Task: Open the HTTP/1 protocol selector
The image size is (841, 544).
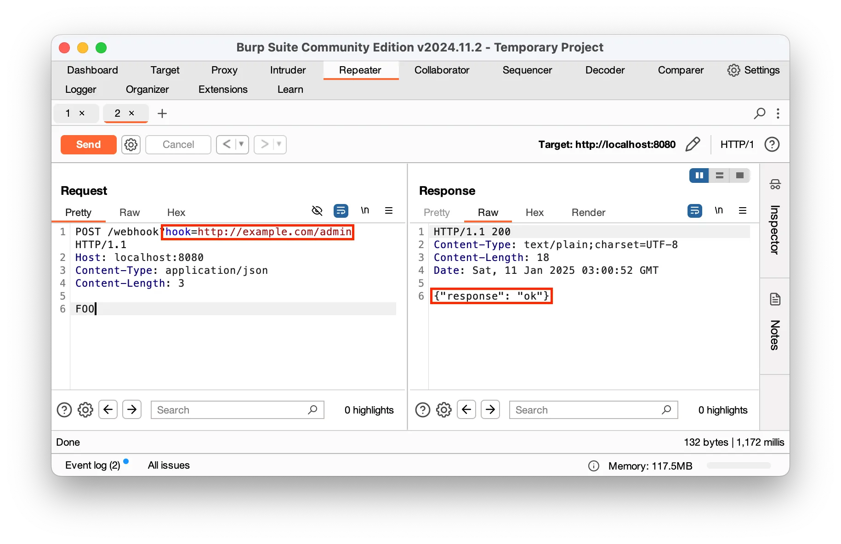Action: (737, 144)
